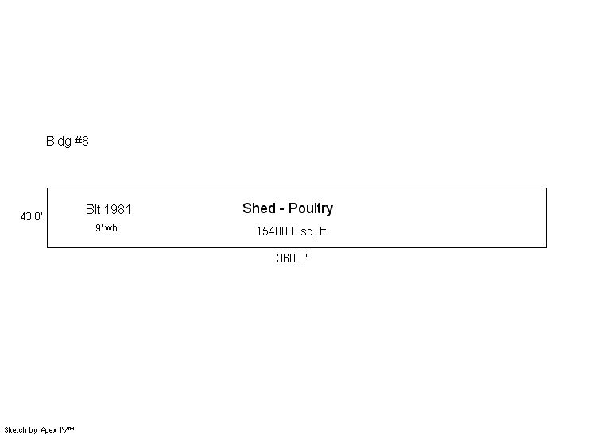
Task: Select the 43.0' width dimension label
Action: 32,216
